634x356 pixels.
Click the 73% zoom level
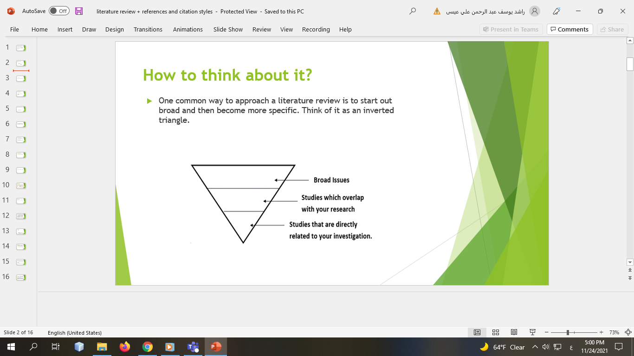[x=614, y=332]
